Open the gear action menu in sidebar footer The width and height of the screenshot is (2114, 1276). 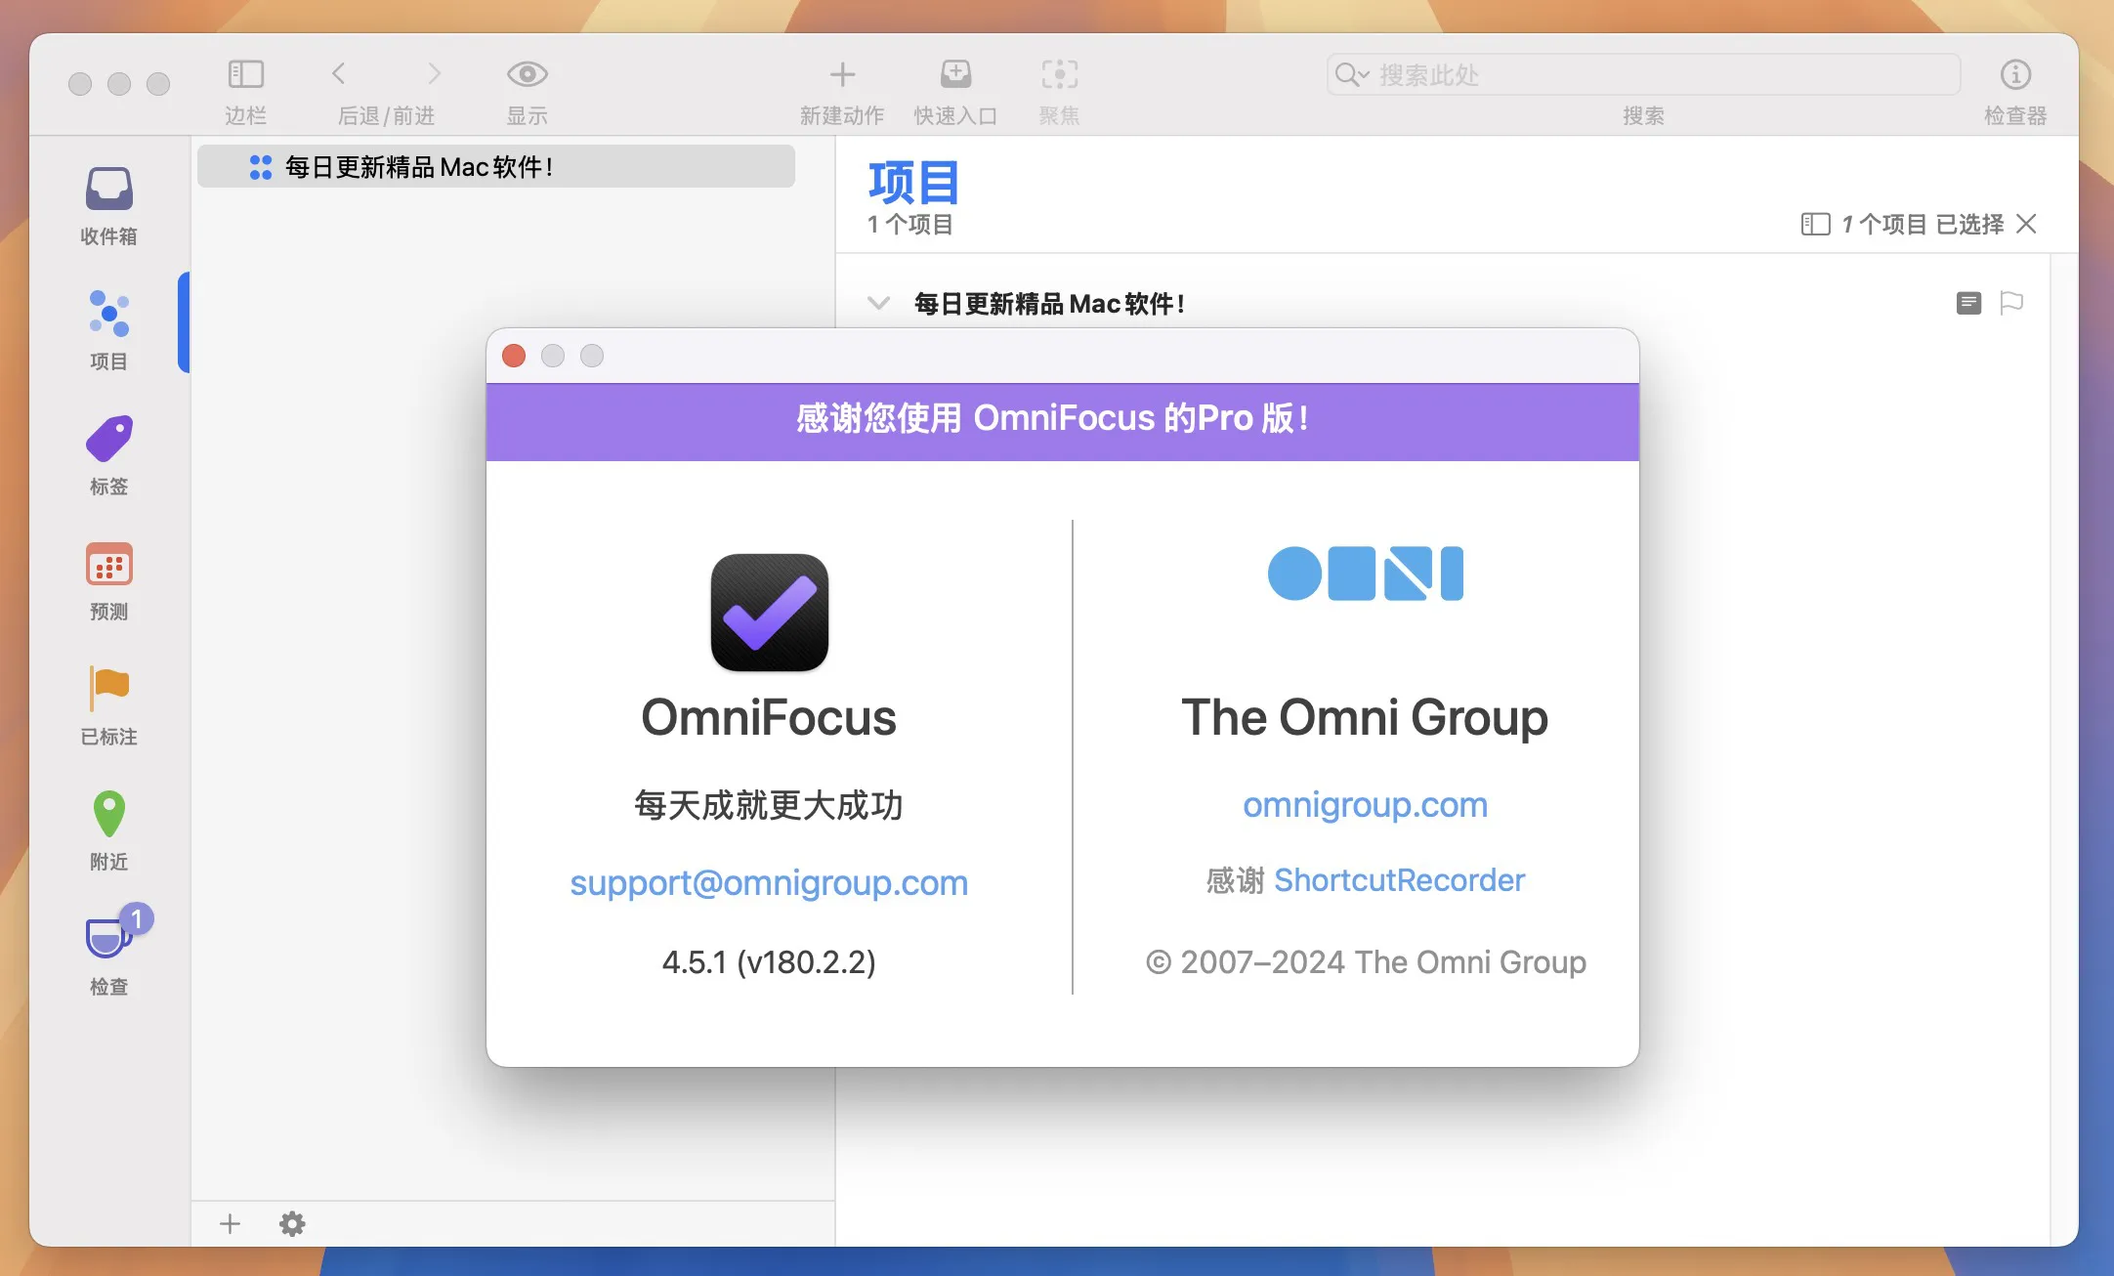click(292, 1224)
